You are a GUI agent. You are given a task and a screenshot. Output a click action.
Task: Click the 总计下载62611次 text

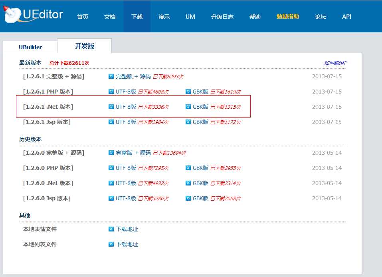click(69, 63)
